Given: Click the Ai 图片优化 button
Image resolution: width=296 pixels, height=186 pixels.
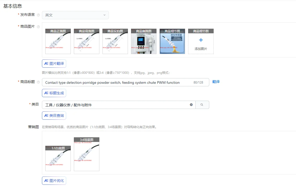Looking at the screenshot, I should tap(54, 181).
